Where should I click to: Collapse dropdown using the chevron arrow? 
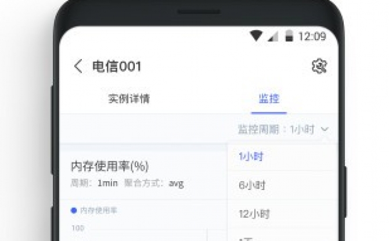325,129
